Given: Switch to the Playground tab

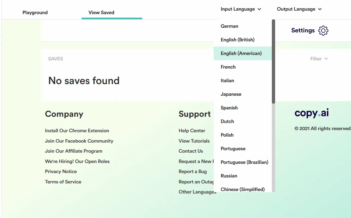Looking at the screenshot, I should coord(35,13).
